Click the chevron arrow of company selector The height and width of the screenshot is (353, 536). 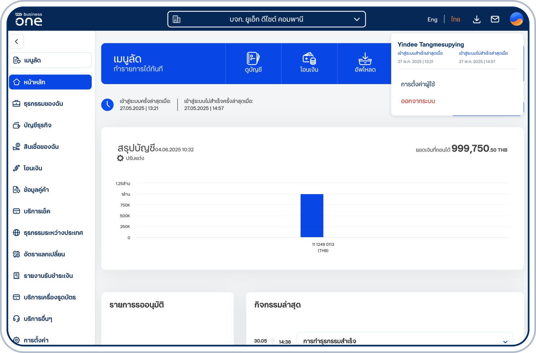click(x=357, y=19)
